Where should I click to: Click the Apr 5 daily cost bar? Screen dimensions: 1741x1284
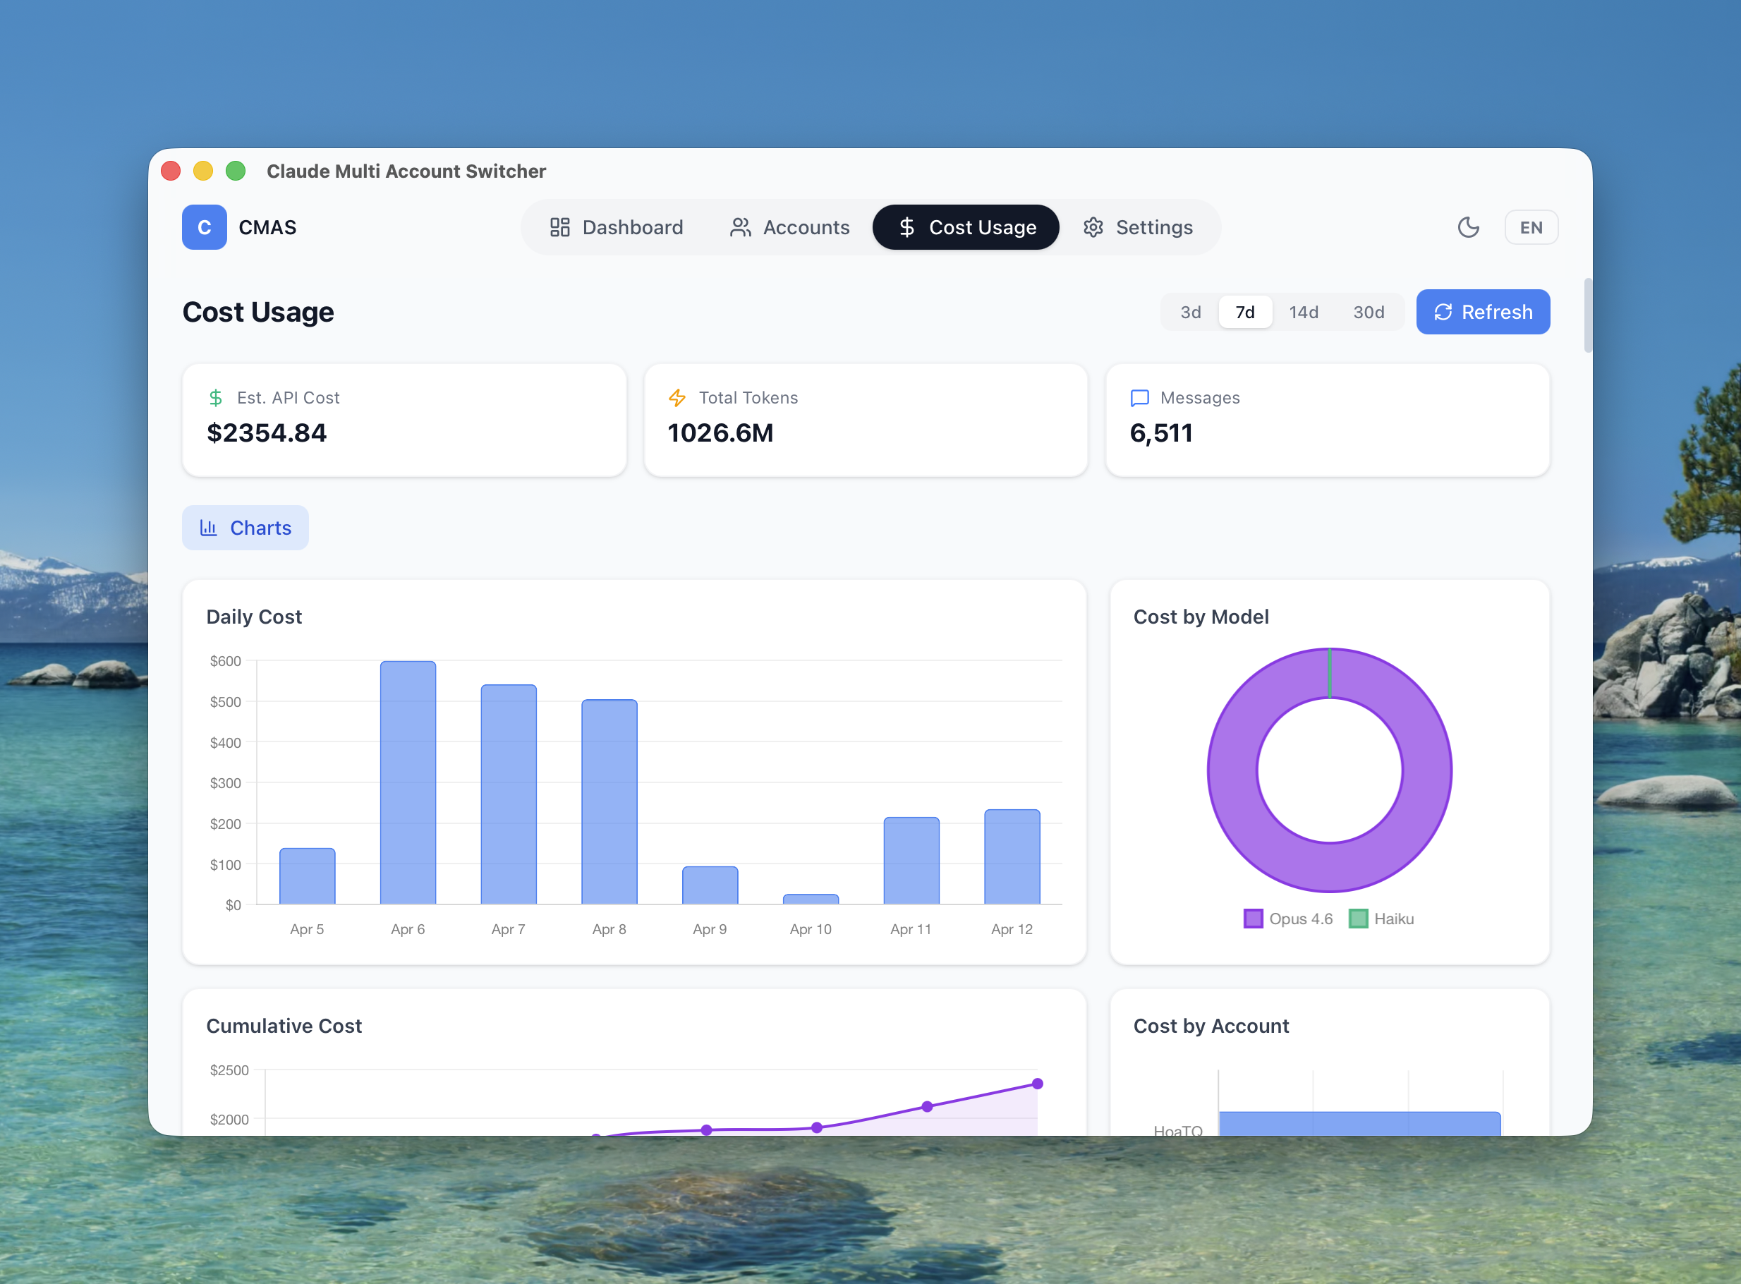pyautogui.click(x=307, y=876)
